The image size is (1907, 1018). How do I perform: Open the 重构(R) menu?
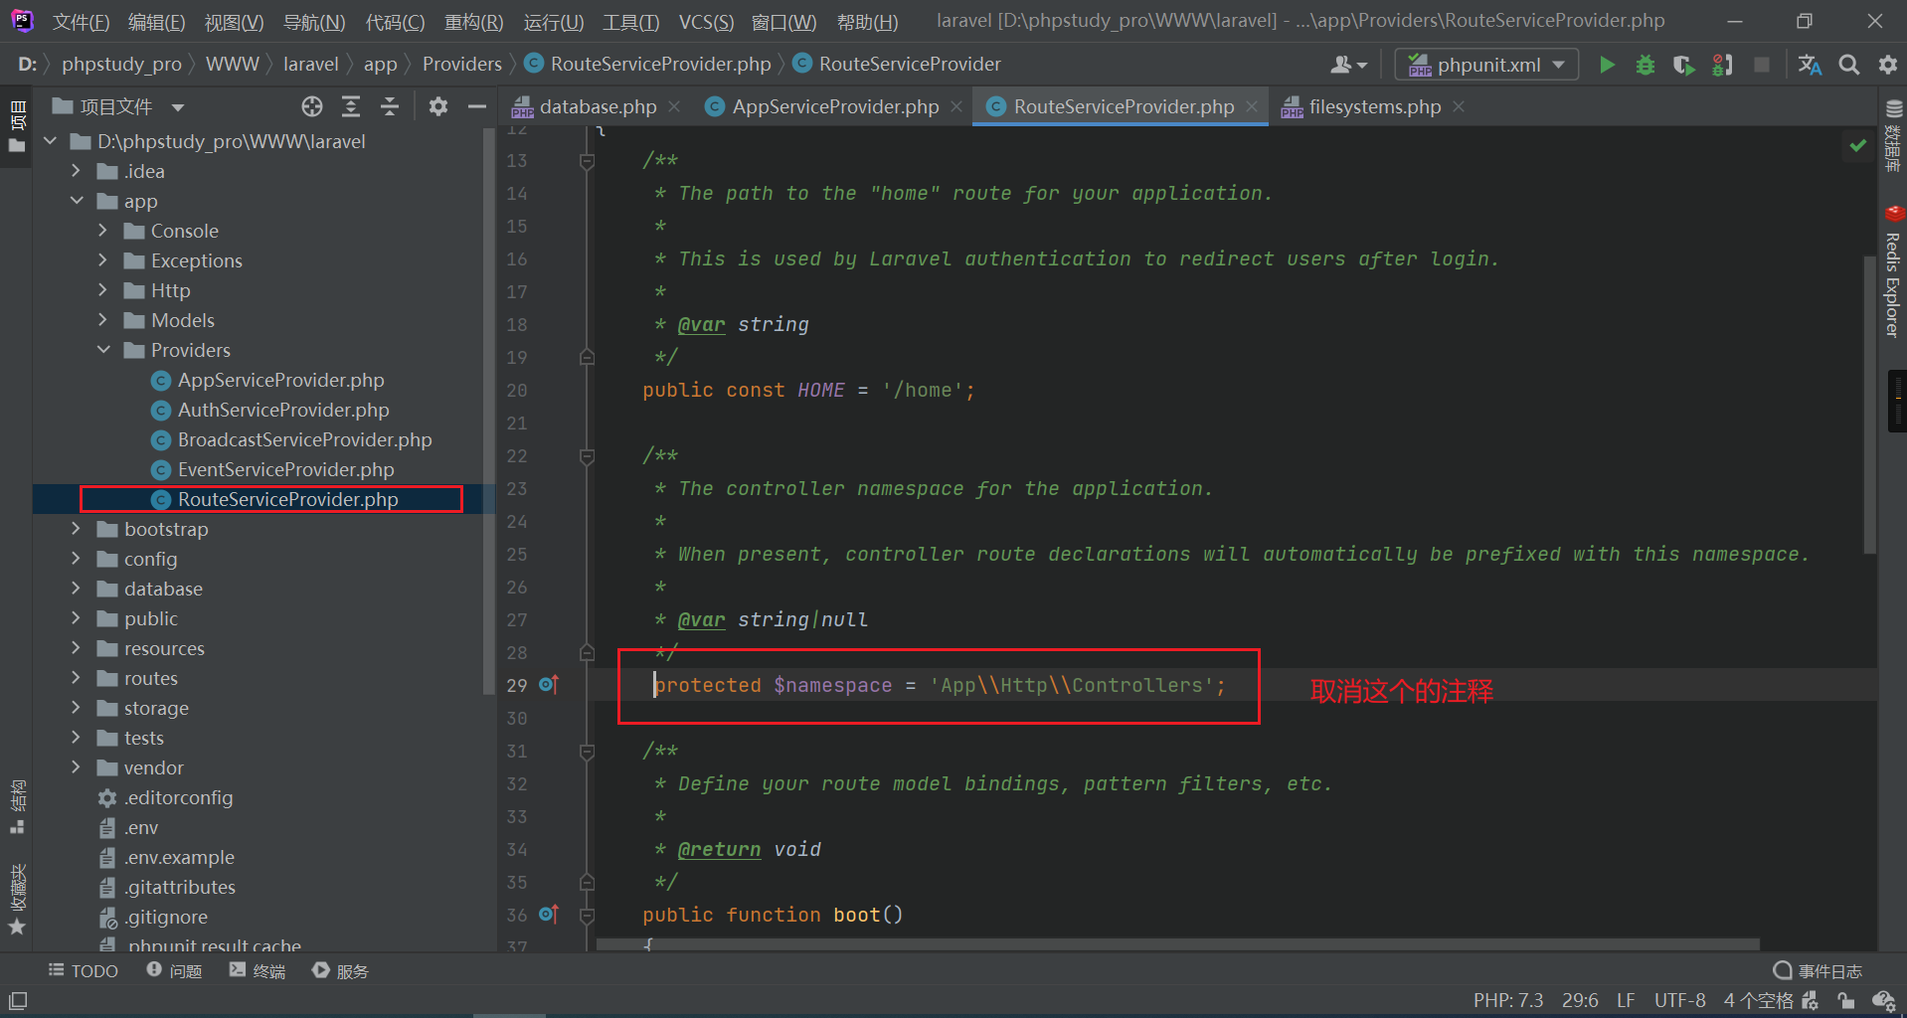[x=473, y=22]
